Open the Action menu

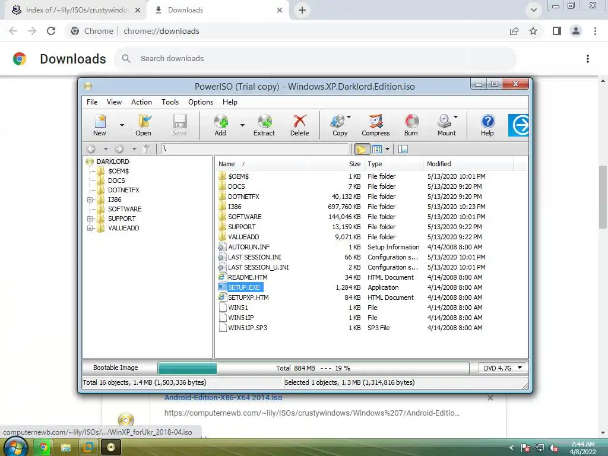pos(141,102)
